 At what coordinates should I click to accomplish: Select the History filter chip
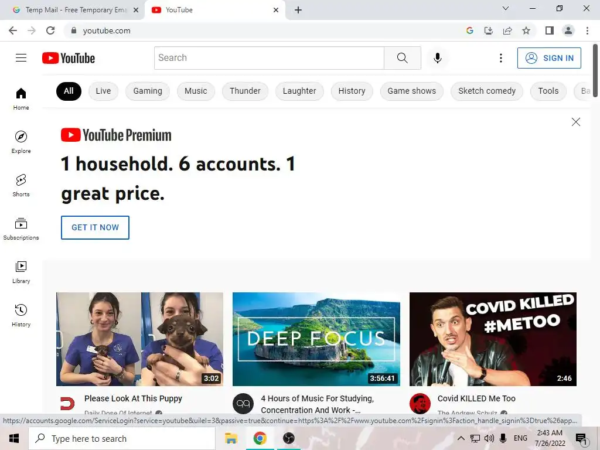352,91
